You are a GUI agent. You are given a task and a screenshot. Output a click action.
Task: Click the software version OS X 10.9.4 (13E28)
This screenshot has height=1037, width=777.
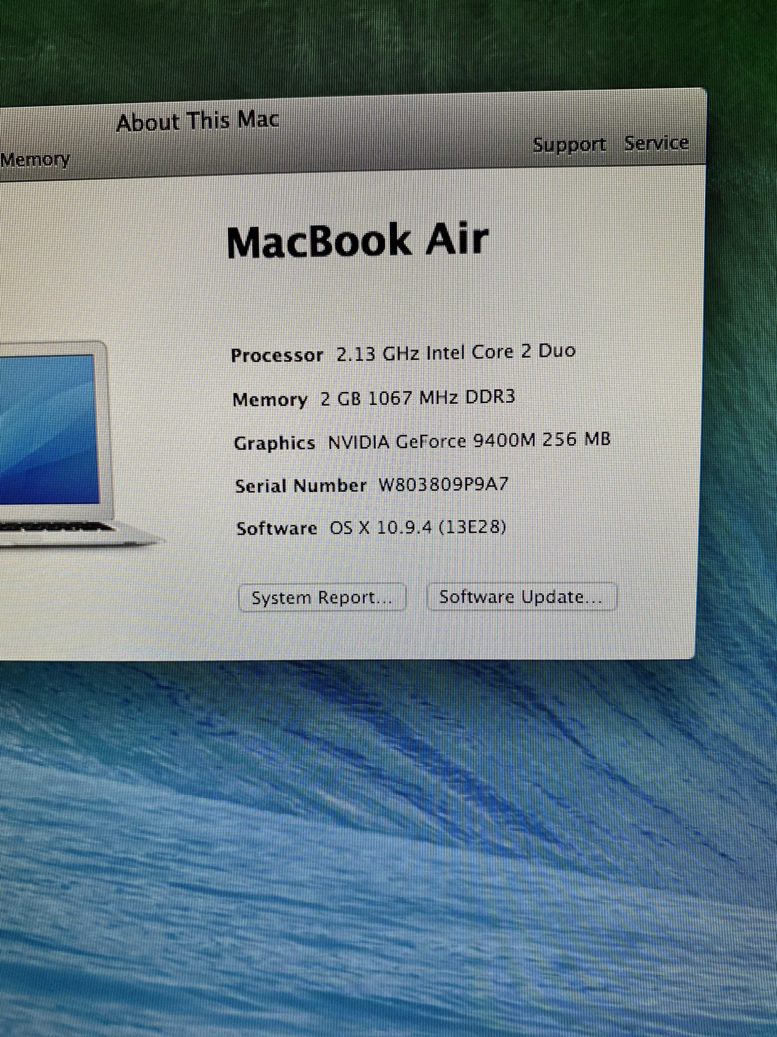coord(418,528)
